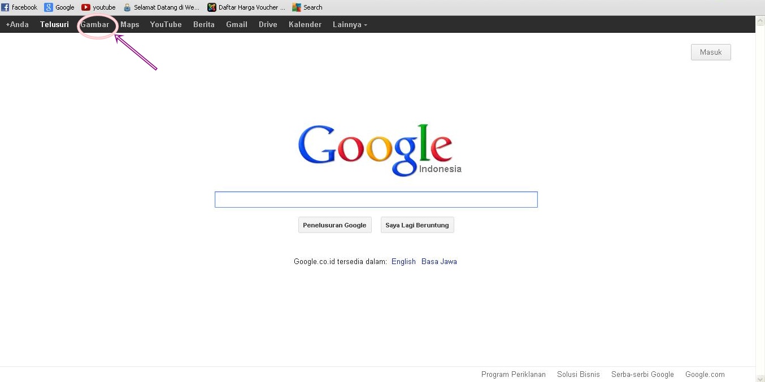
Task: Open Drive from the top bar
Action: coord(268,24)
